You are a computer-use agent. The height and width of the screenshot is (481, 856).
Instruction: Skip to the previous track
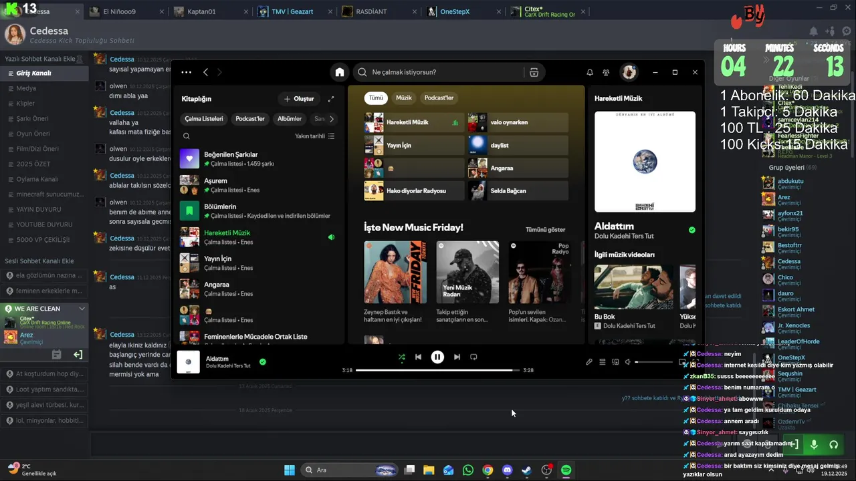[419, 357]
